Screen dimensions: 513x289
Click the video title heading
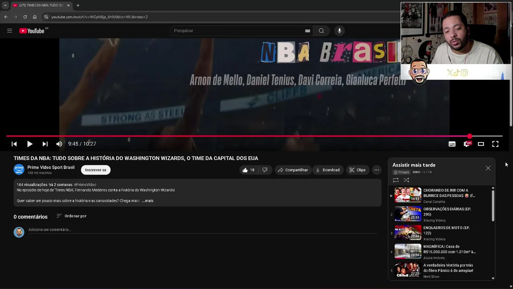pos(136,158)
